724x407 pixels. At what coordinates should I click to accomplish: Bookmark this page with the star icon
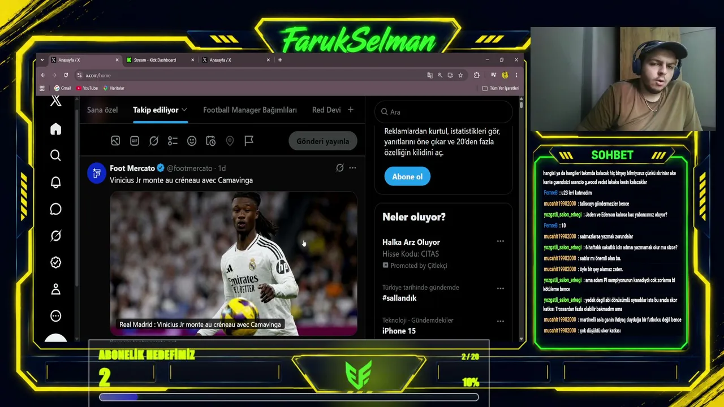460,75
